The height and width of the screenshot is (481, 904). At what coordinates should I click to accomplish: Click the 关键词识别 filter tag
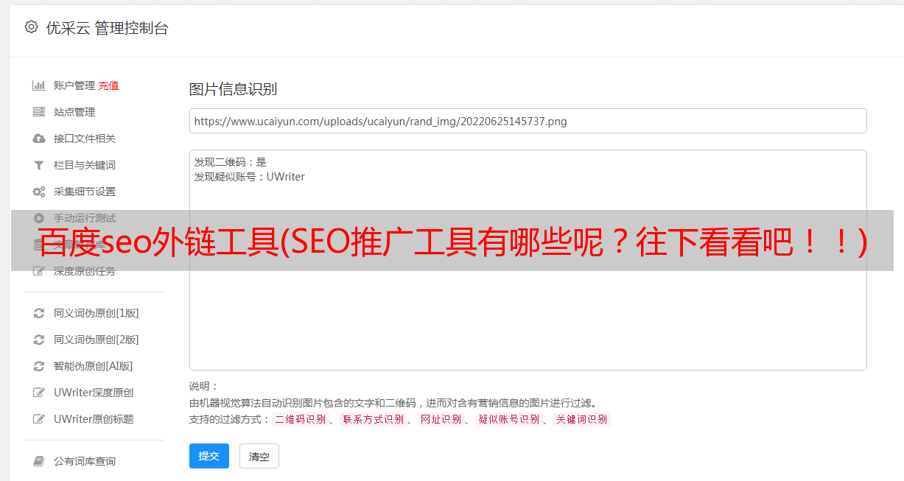tap(582, 419)
